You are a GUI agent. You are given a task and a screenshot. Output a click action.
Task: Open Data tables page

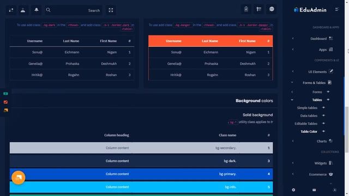pyautogui.click(x=309, y=116)
